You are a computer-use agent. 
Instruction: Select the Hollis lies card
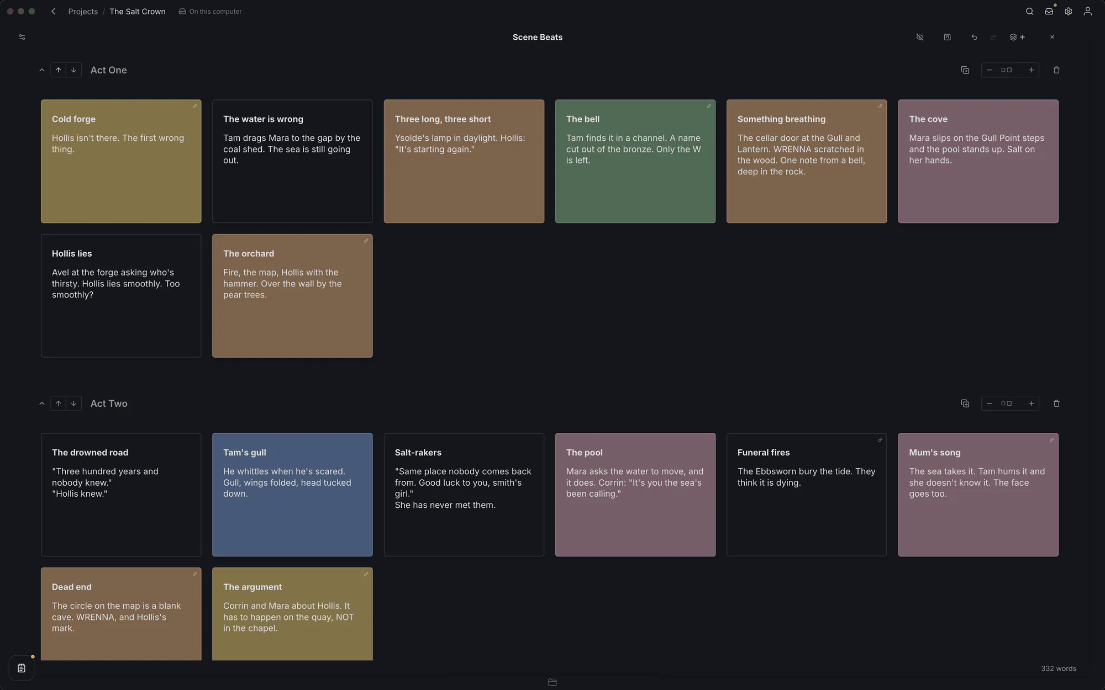[121, 296]
